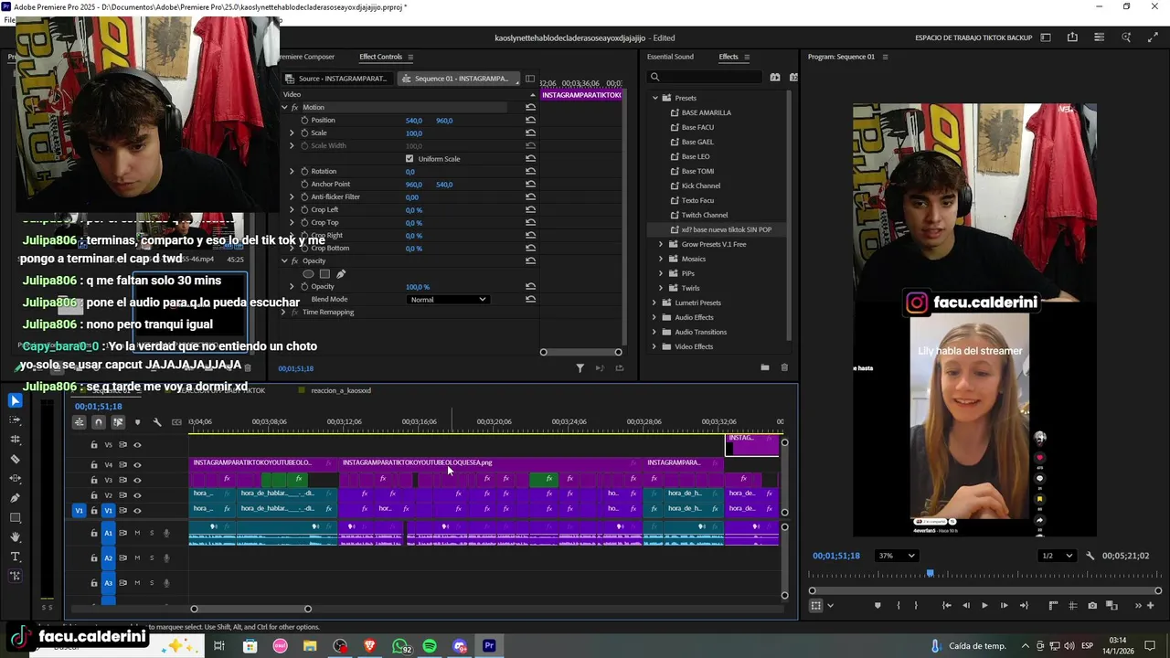This screenshot has height=658, width=1170.
Task: Switch to reaccion_a_kaosxxd sequence tab
Action: pyautogui.click(x=340, y=390)
